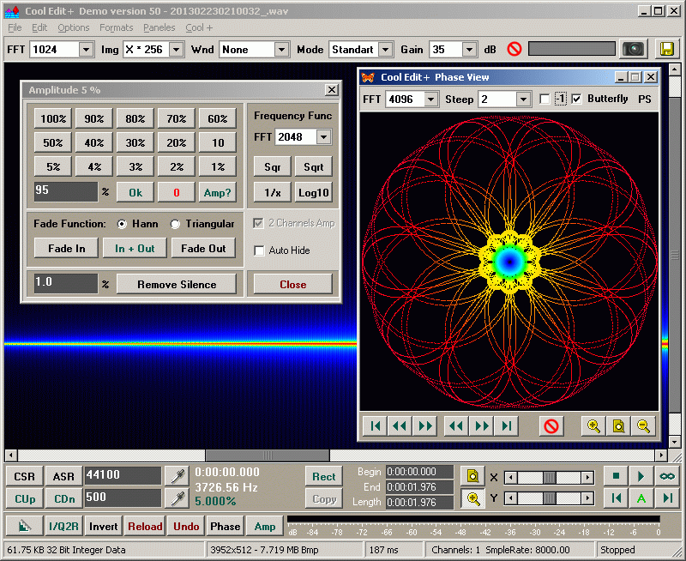Click the spectrum icon left of I/Q2R
Viewport: 686px width, 561px height.
pos(25,526)
